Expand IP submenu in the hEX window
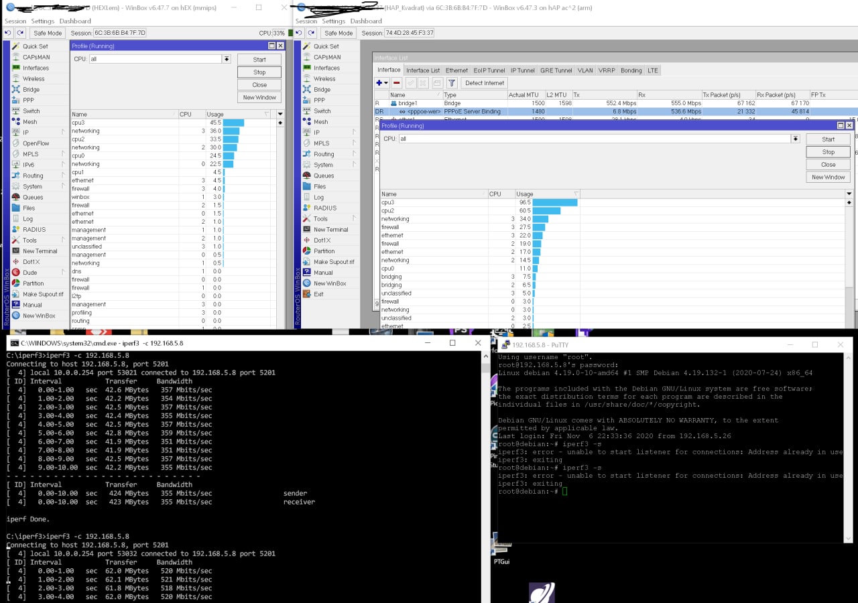Screen dimensions: 858x603 (x=63, y=133)
